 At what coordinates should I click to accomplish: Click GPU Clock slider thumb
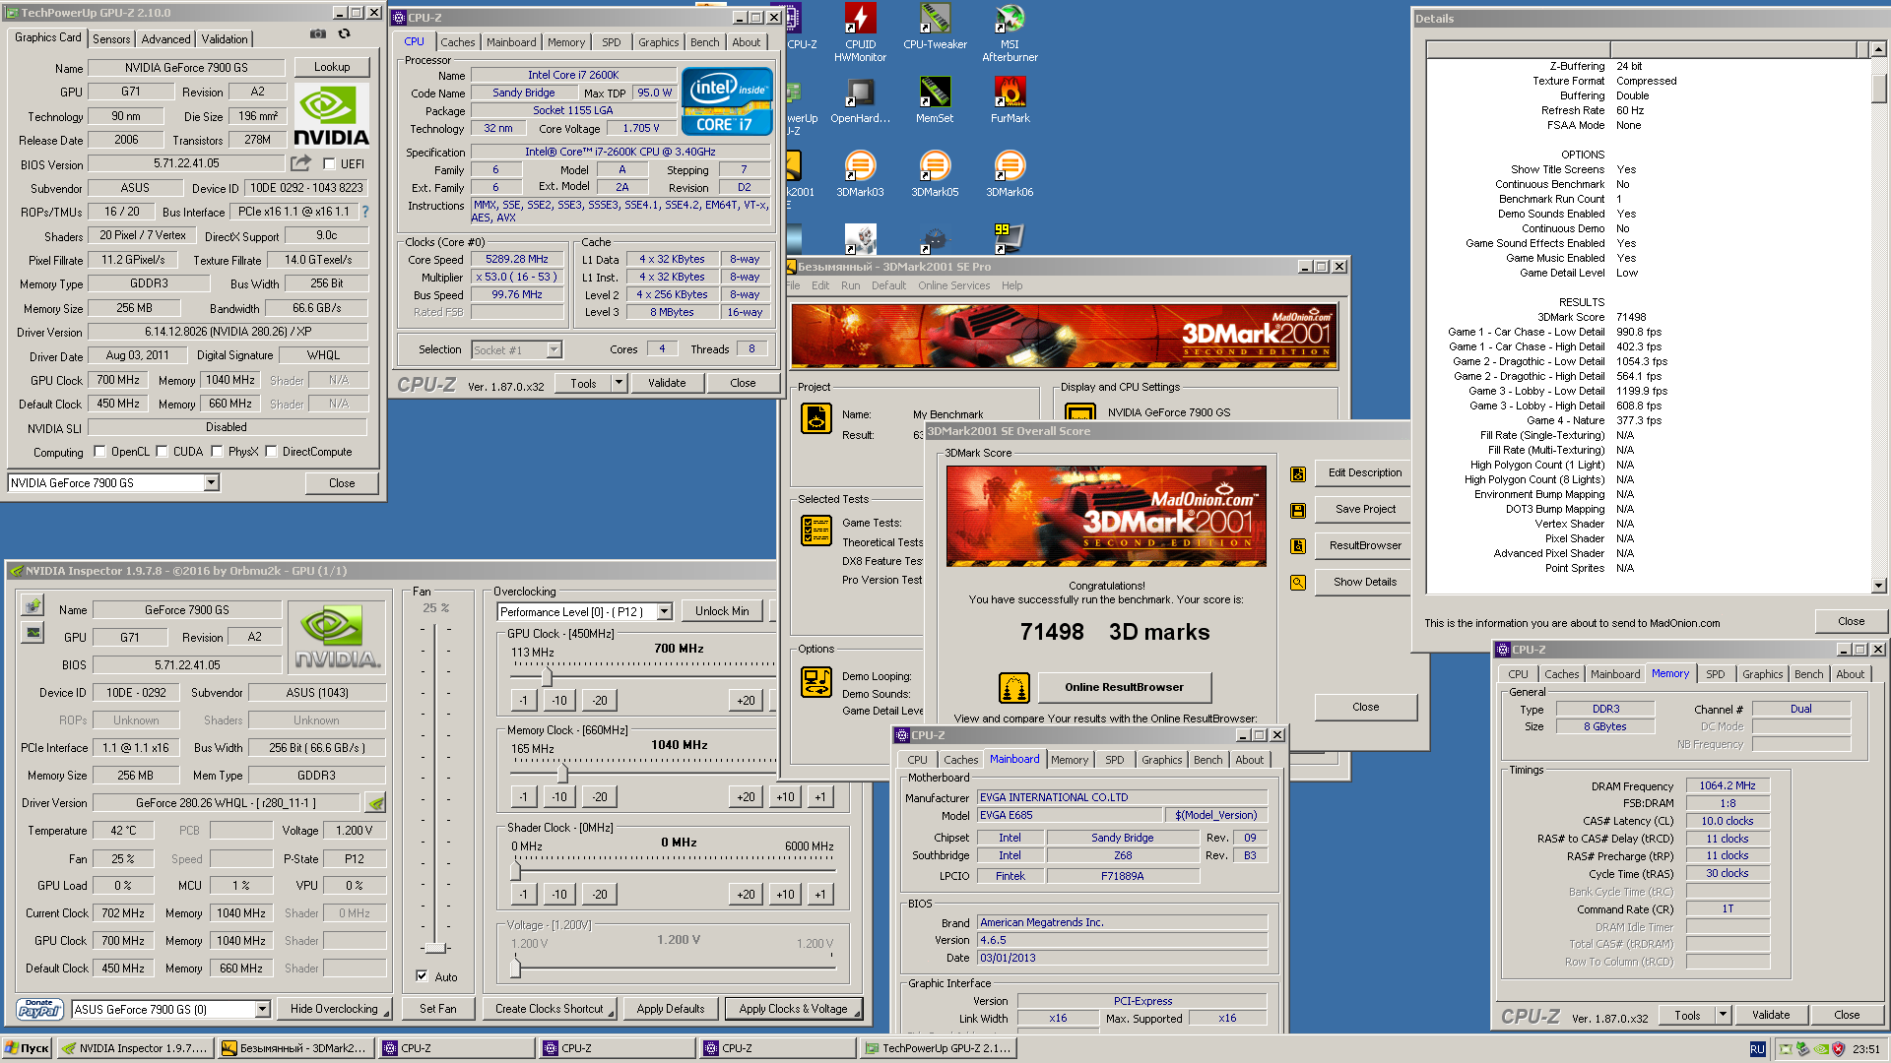[547, 677]
